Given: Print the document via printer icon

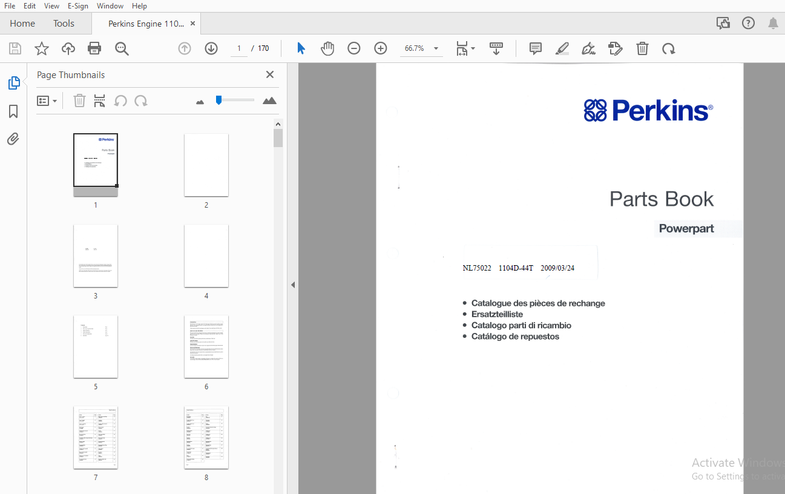Looking at the screenshot, I should coord(94,48).
